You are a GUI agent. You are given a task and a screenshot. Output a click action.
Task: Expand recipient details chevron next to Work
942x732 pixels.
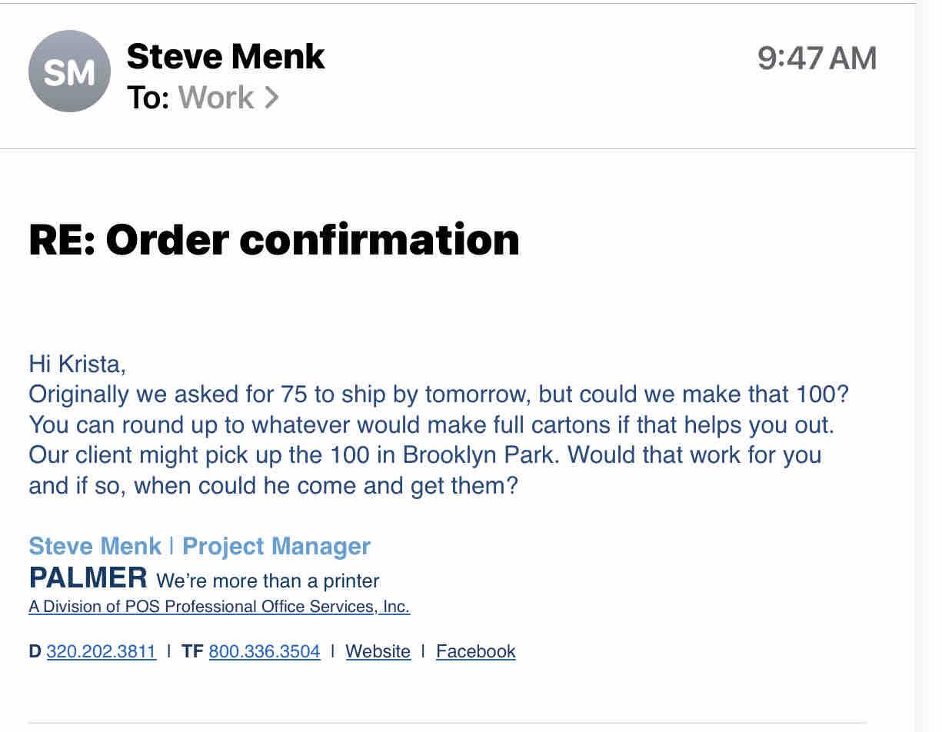coord(271,98)
